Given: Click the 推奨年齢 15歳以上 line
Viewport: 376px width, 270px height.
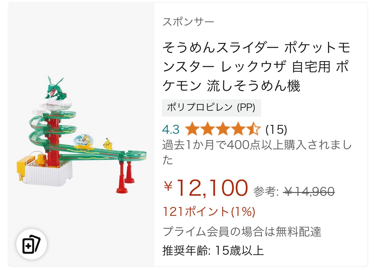Looking at the screenshot, I should click(213, 251).
